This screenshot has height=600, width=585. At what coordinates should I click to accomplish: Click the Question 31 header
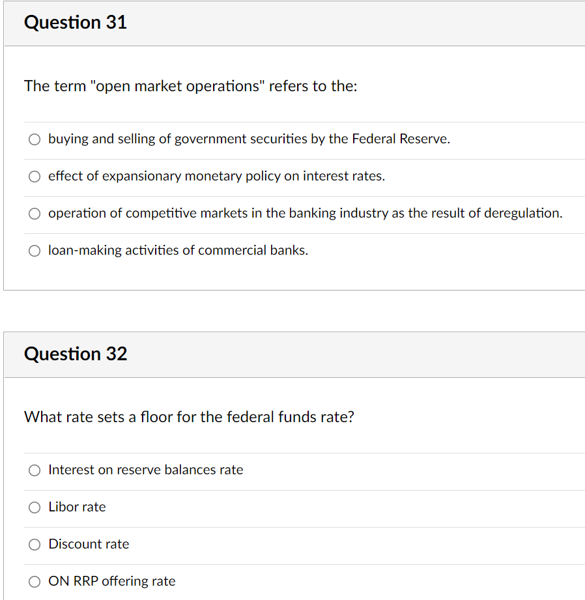click(x=75, y=22)
